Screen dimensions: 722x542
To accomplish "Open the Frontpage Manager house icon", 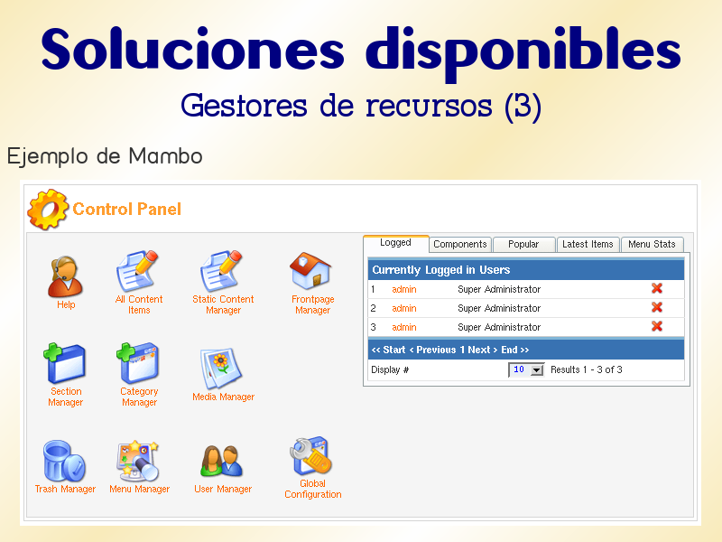I will [310, 272].
